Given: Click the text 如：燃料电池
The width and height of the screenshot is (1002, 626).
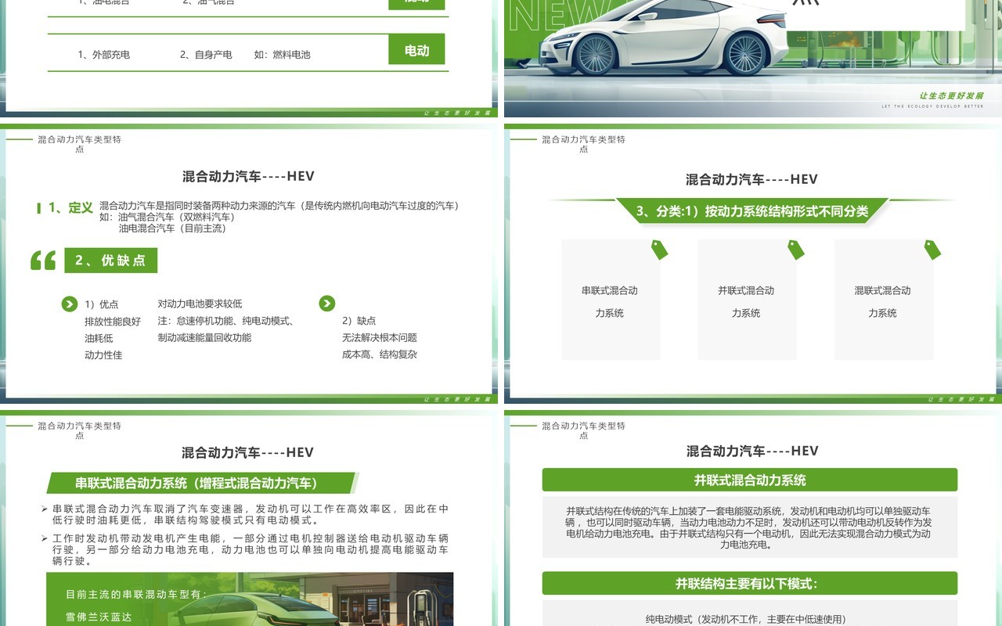Looking at the screenshot, I should point(282,55).
